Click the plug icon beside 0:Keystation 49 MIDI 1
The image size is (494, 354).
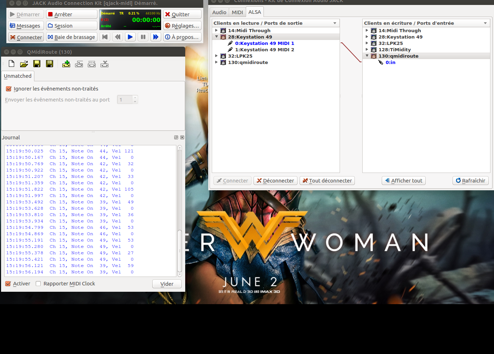tap(230, 43)
